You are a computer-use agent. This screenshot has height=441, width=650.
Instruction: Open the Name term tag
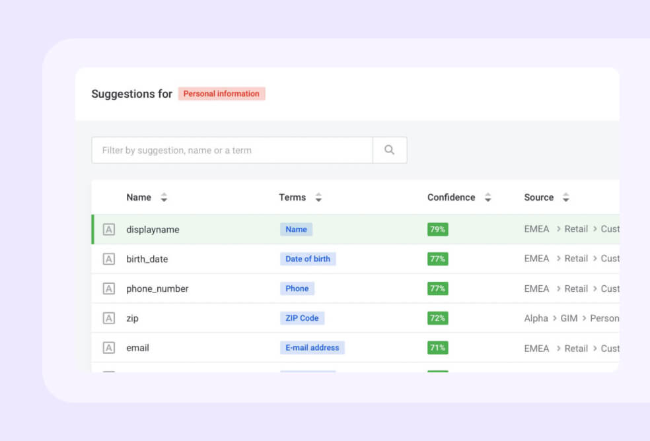(296, 230)
